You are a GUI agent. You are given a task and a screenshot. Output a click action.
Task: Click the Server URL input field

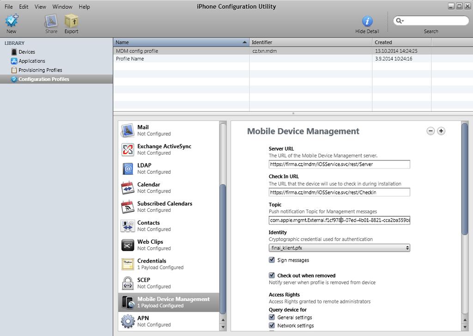[x=339, y=164]
